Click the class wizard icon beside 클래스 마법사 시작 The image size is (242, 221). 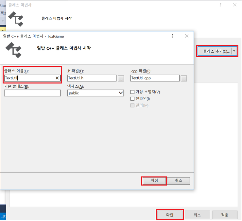coord(16,19)
